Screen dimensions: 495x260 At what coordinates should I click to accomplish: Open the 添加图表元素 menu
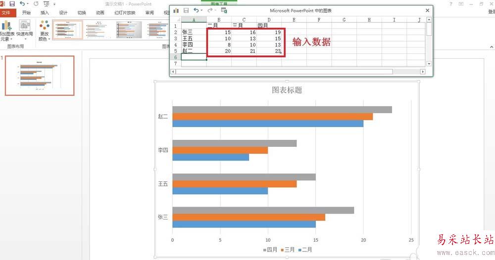point(6,31)
